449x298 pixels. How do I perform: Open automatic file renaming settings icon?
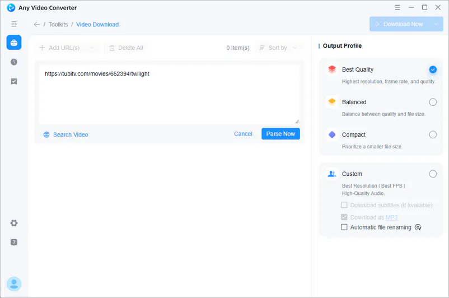tap(418, 227)
